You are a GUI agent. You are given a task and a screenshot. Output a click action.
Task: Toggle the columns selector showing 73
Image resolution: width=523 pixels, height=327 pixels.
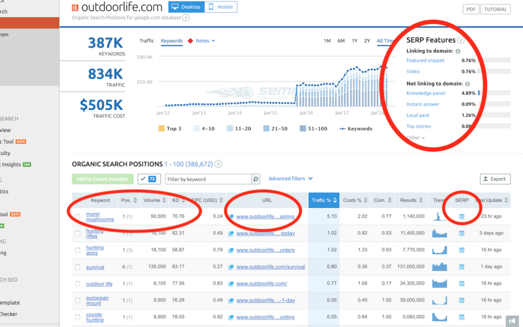(149, 179)
